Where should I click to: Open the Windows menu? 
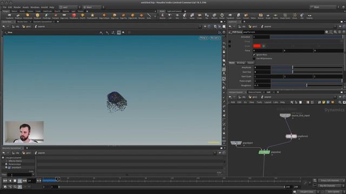(35, 7)
